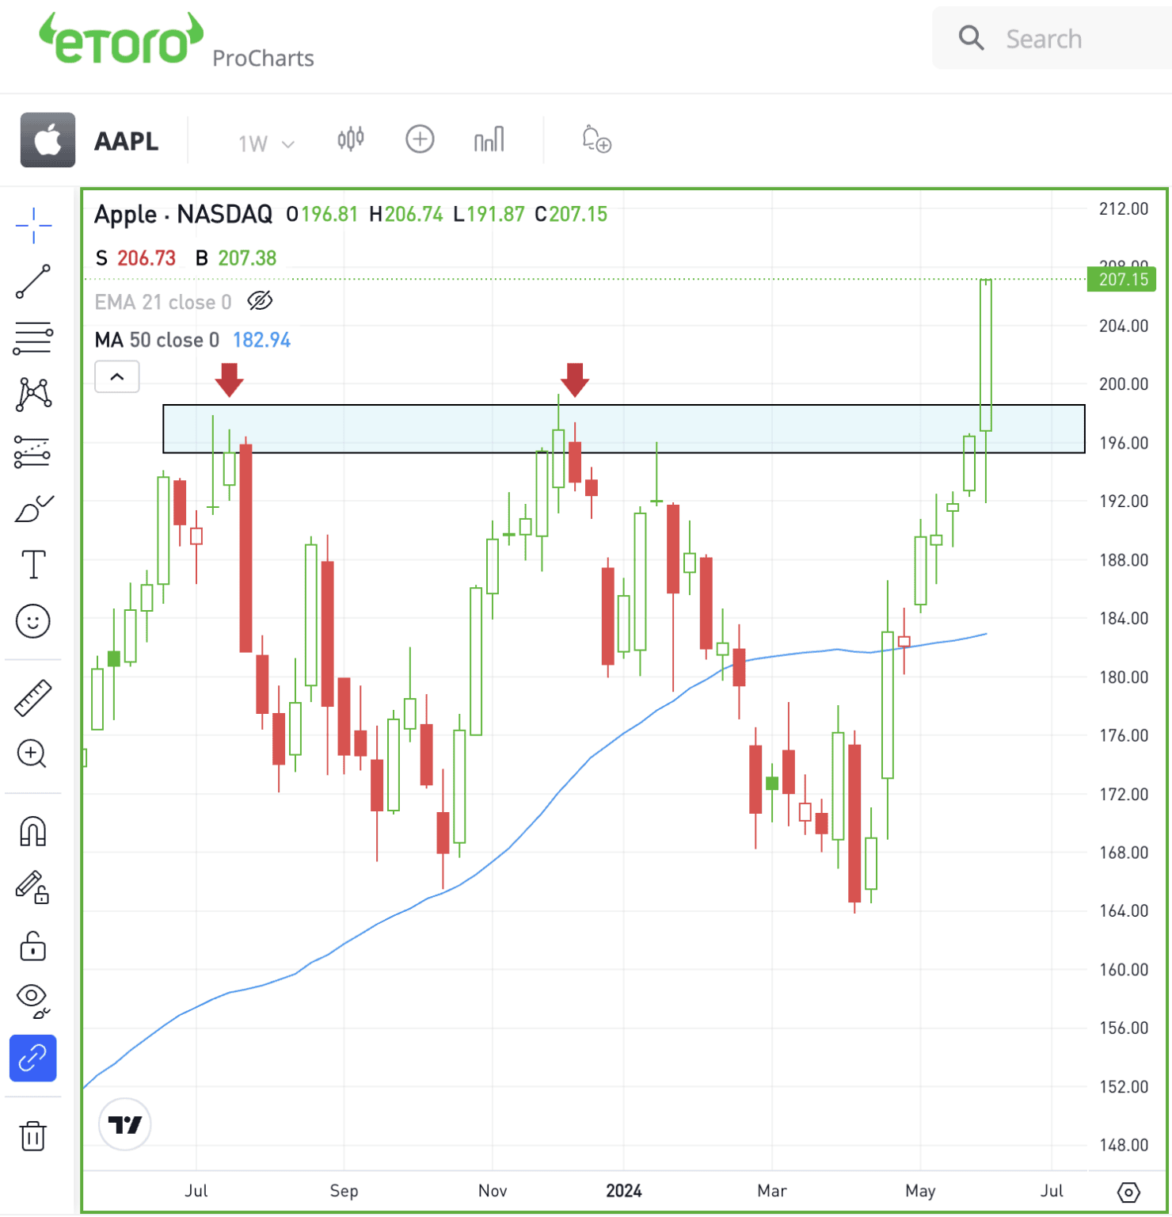Click the Sep label on time axis
The image size is (1172, 1217).
[x=344, y=1191]
